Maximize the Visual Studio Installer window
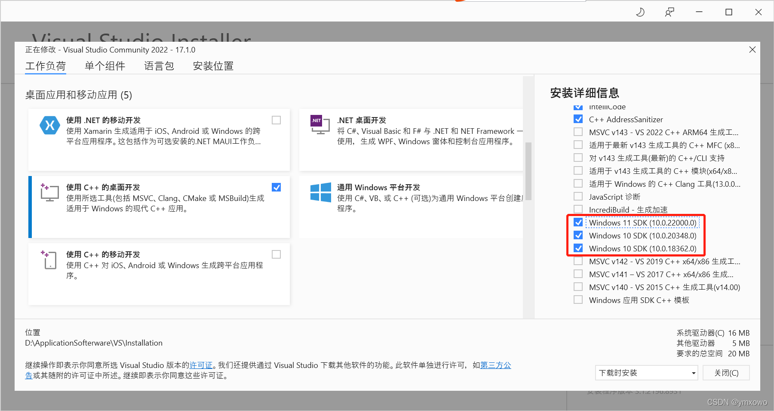 pos(729,12)
